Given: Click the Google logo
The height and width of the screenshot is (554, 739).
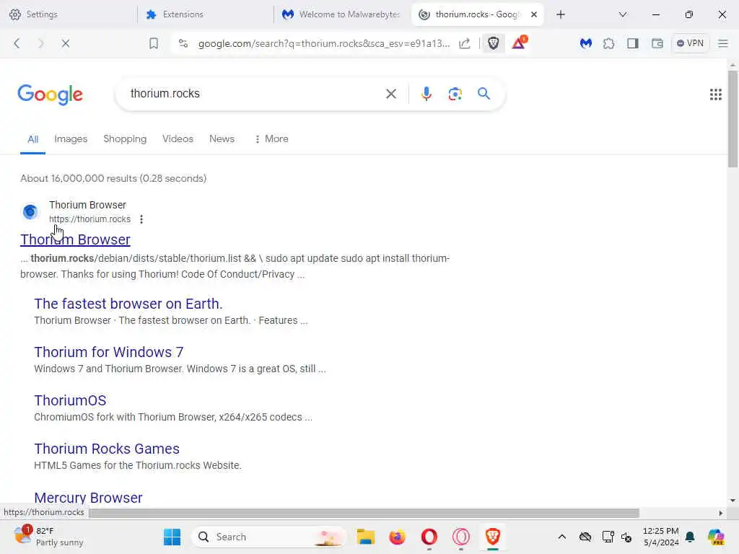Looking at the screenshot, I should point(50,94).
